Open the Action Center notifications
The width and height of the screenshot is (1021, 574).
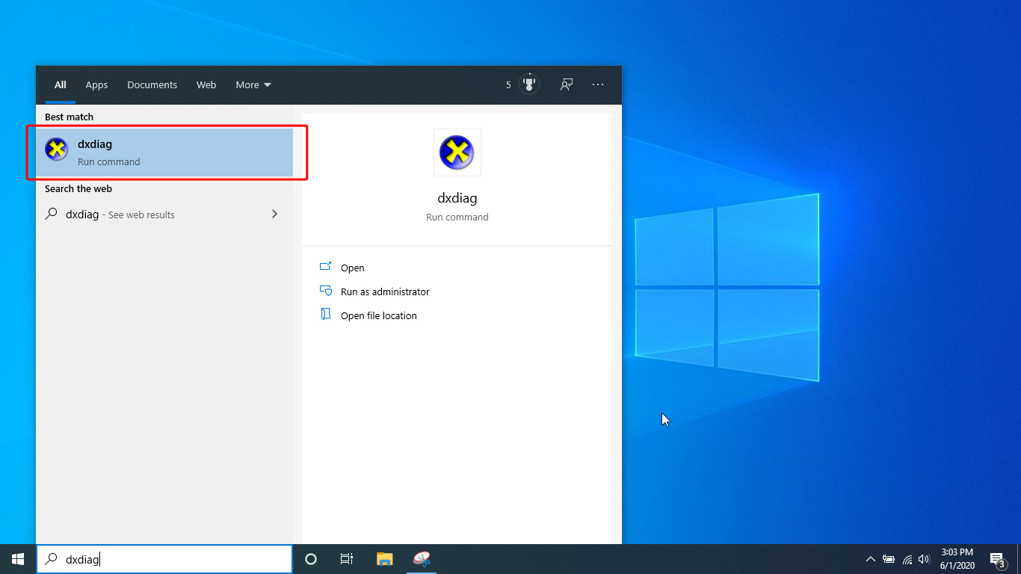pos(997,558)
